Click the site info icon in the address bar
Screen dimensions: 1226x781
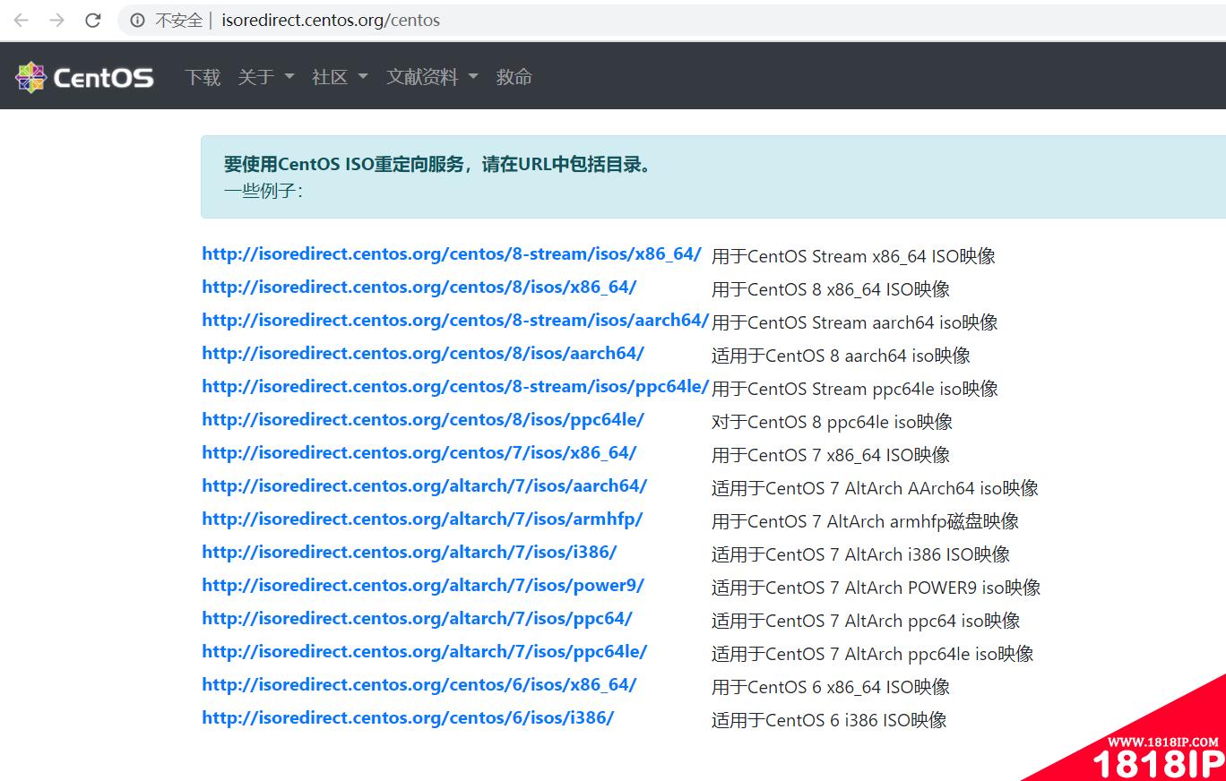pyautogui.click(x=137, y=20)
